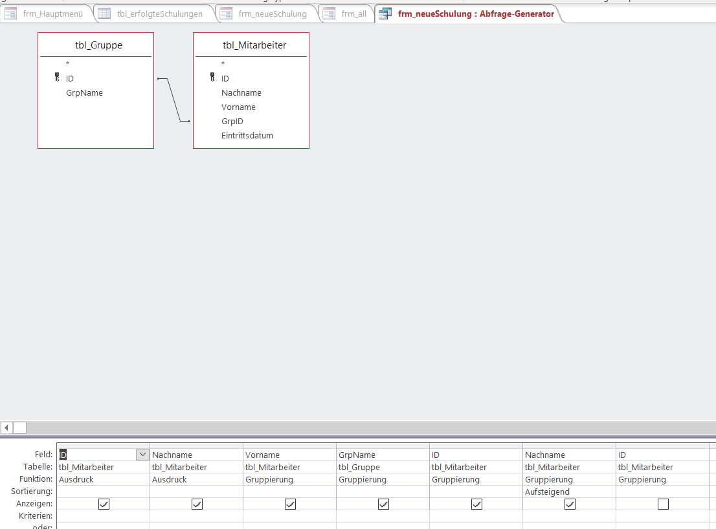
Task: Select the tbl_Mitarbeiter table title
Action: (254, 45)
